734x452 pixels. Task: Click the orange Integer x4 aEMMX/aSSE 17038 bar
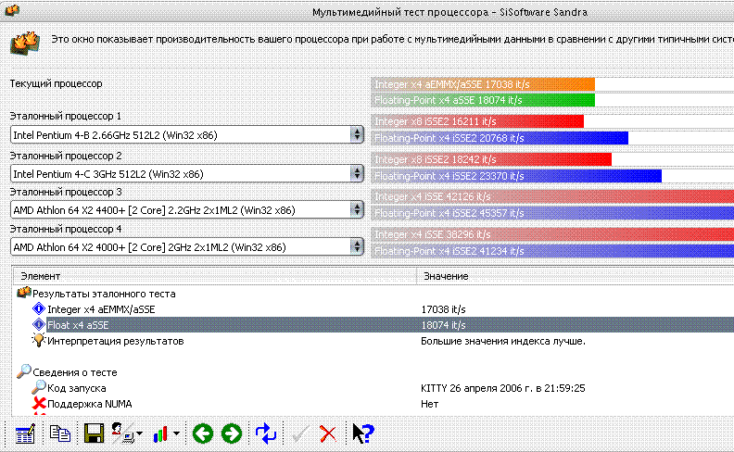(483, 84)
